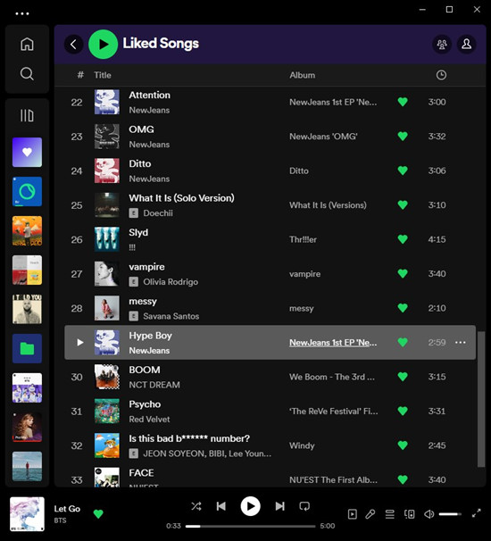Unlike BOOM by NCT DREAM
This screenshot has height=541, width=491.
[403, 377]
